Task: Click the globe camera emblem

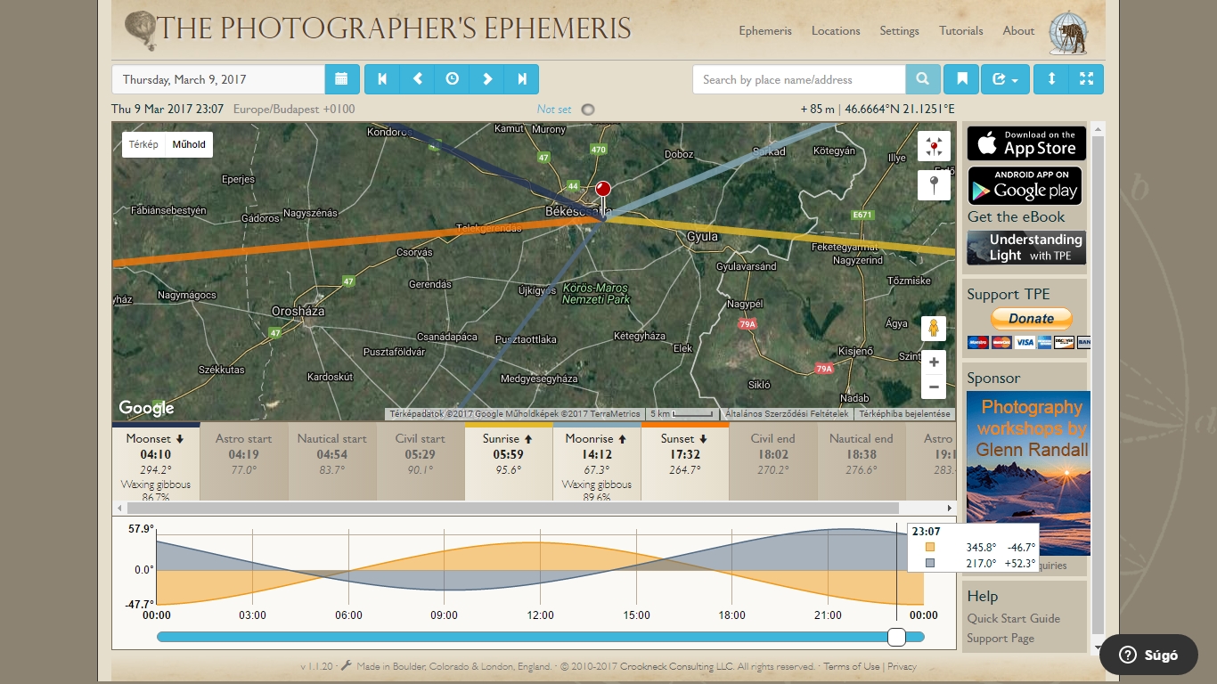Action: (1068, 33)
